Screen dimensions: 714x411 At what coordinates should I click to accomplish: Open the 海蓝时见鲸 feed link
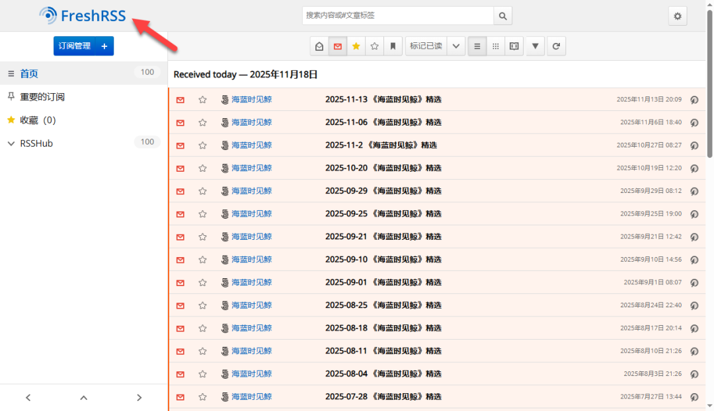250,99
